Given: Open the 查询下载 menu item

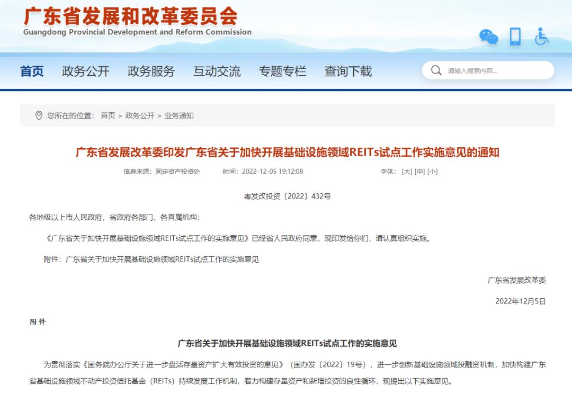Looking at the screenshot, I should (347, 71).
